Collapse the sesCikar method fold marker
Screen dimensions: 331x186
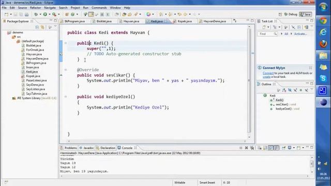pyautogui.click(x=66, y=70)
